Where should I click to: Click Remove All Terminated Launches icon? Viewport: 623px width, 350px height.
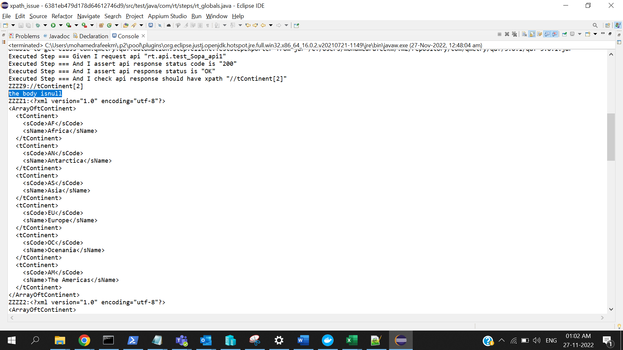[514, 34]
